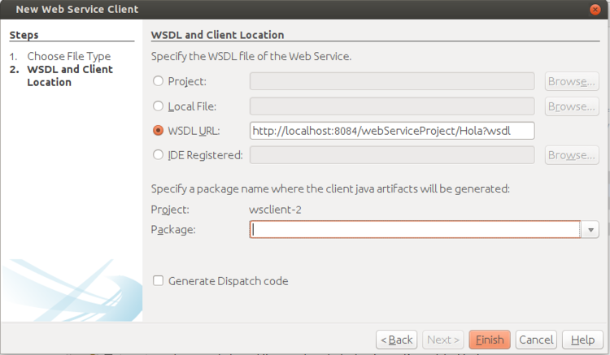
Task: Click the 'Specify the WSDL file' instruction text
Action: coord(251,56)
